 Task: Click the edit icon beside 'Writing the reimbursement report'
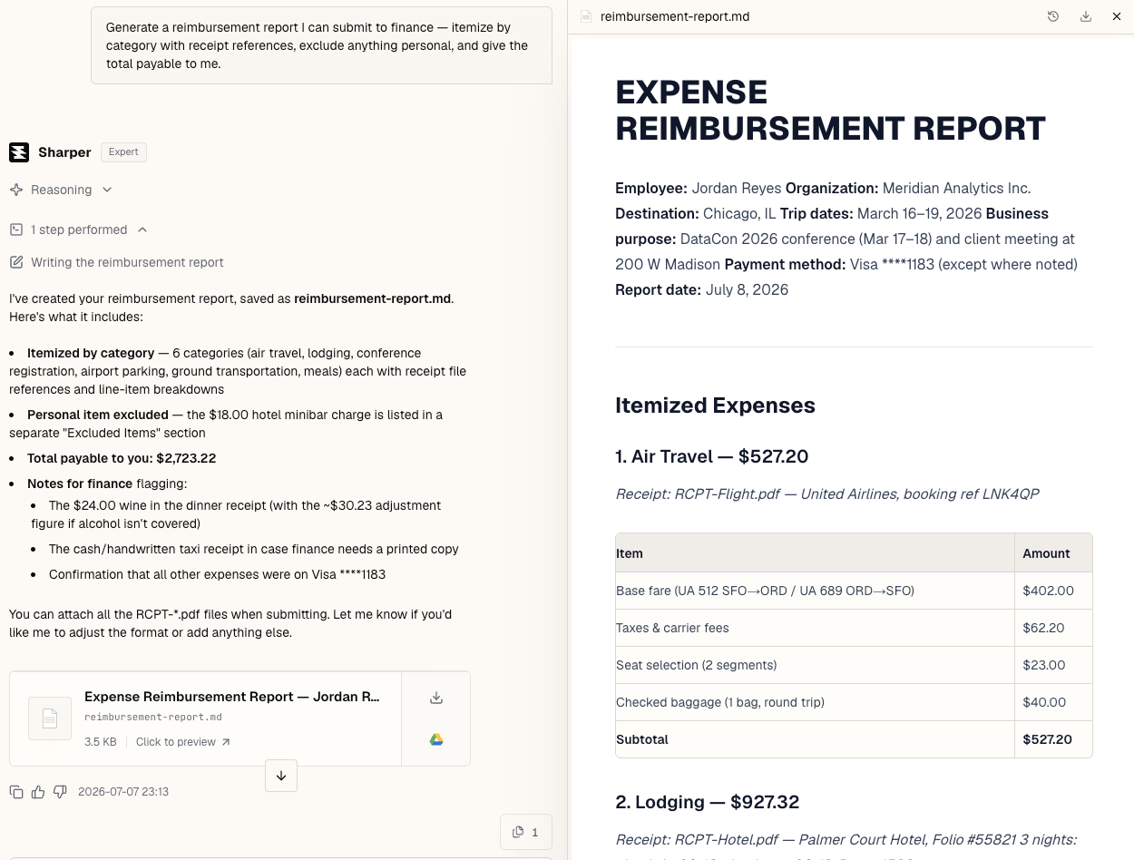pyautogui.click(x=16, y=262)
